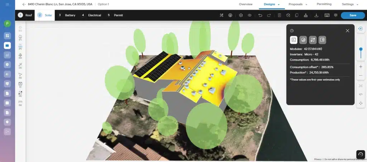The height and width of the screenshot is (162, 367).
Task: Expand the Proposals dropdown menu
Action: coord(306,5)
